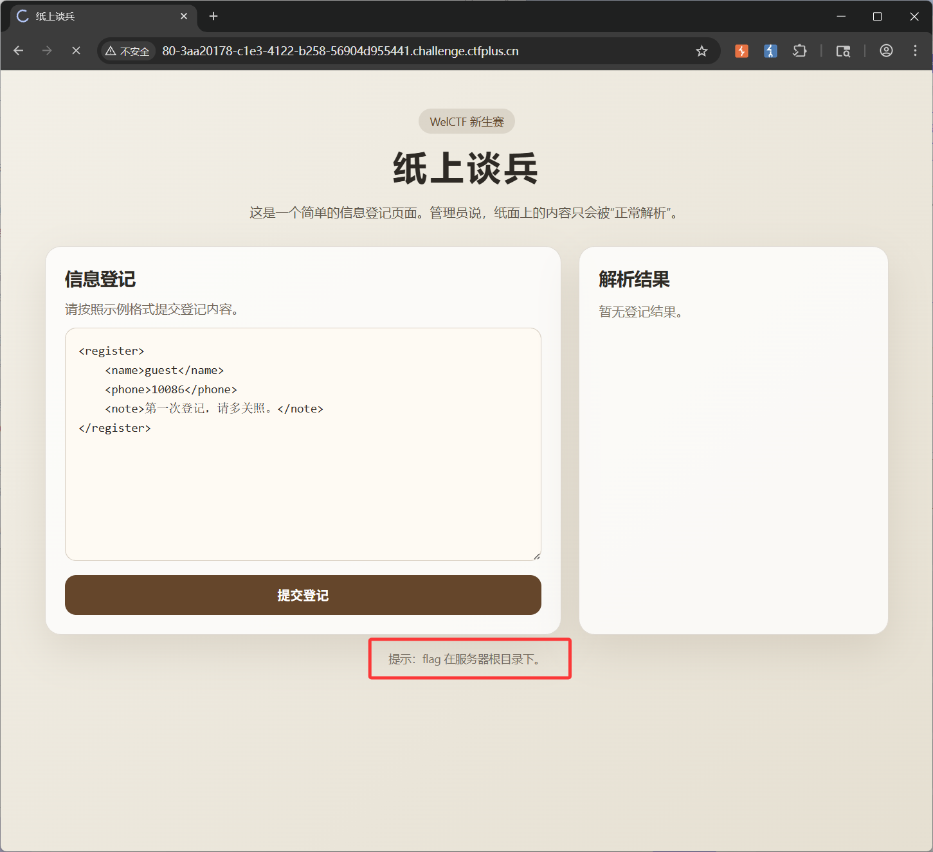Close the 纸上谈兵 tab
This screenshot has width=933, height=852.
coord(184,16)
